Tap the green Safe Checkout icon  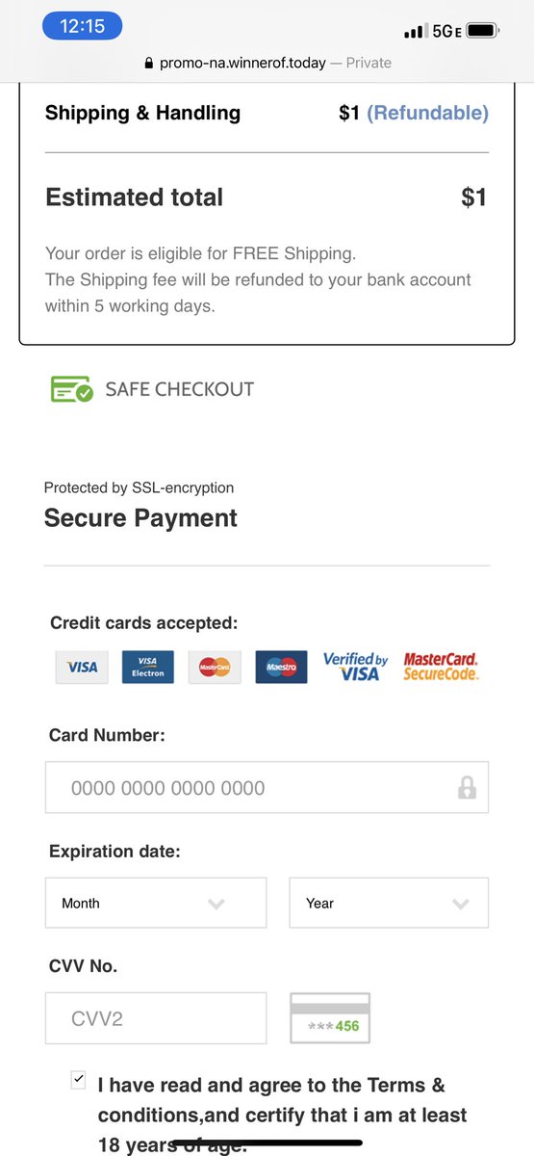pos(71,389)
